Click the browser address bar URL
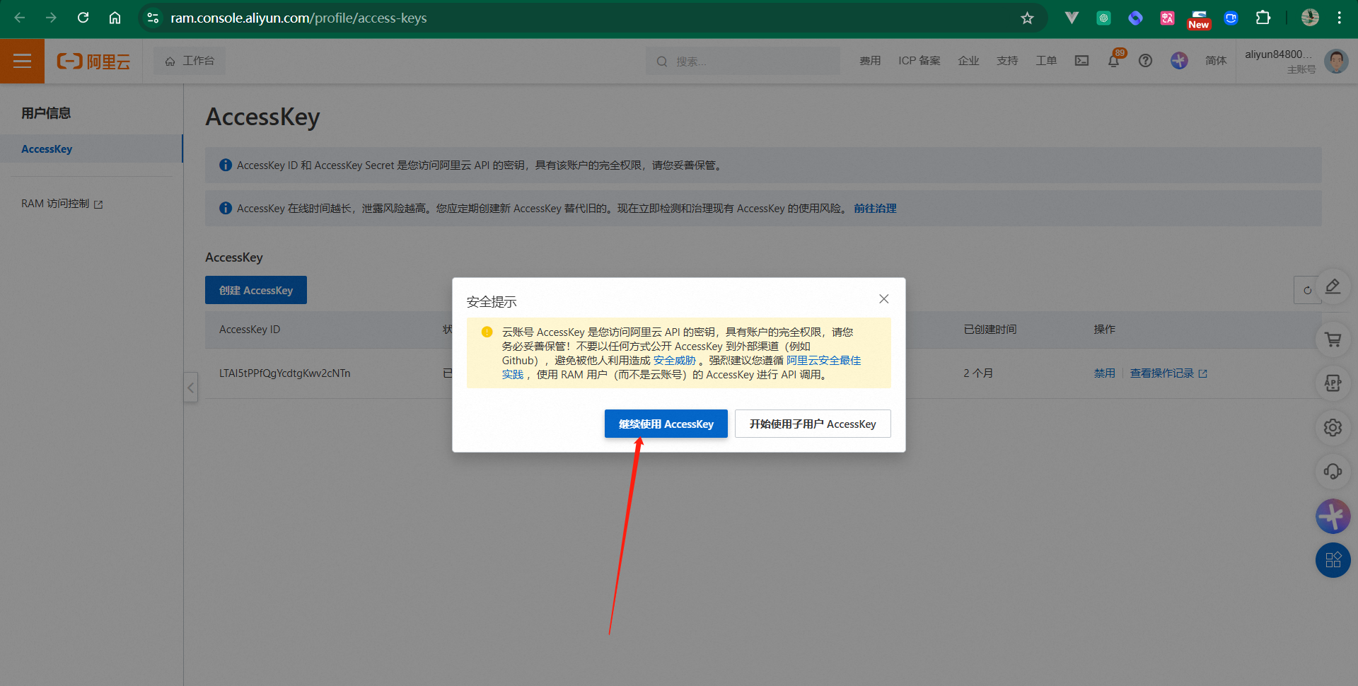This screenshot has height=686, width=1358. (x=298, y=18)
